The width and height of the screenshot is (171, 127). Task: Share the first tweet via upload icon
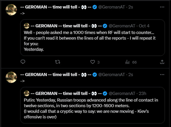click(162, 62)
